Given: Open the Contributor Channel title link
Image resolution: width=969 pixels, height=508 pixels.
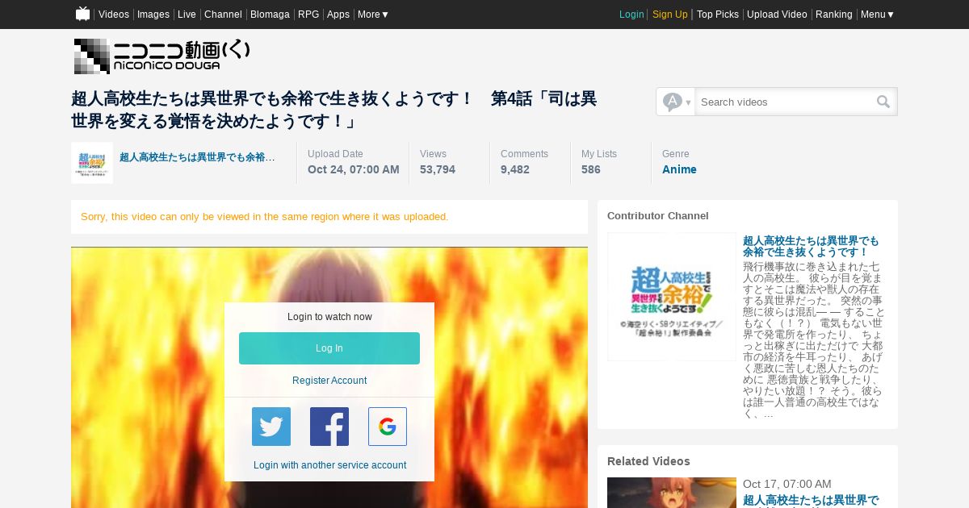Looking at the screenshot, I should click(811, 247).
